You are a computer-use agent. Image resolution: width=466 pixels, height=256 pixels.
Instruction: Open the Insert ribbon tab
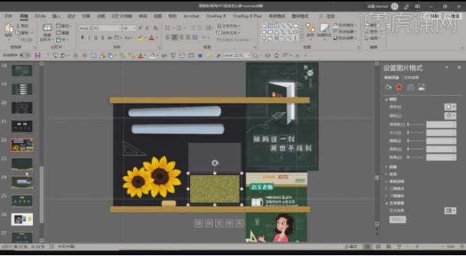click(x=56, y=16)
